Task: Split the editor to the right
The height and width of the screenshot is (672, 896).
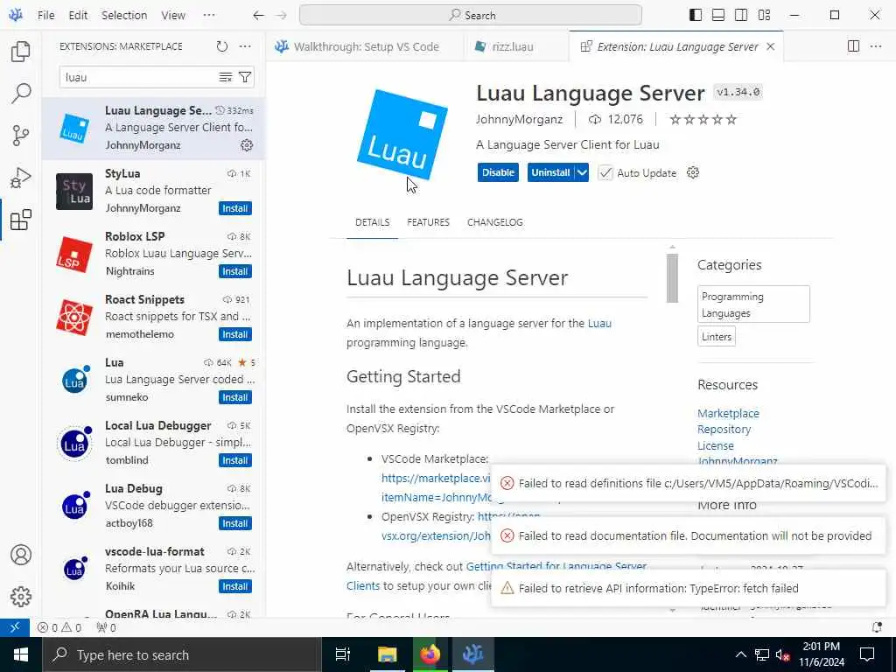Action: pos(853,46)
